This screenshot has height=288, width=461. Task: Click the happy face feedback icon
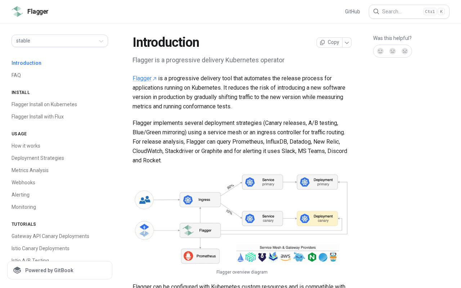click(x=380, y=51)
